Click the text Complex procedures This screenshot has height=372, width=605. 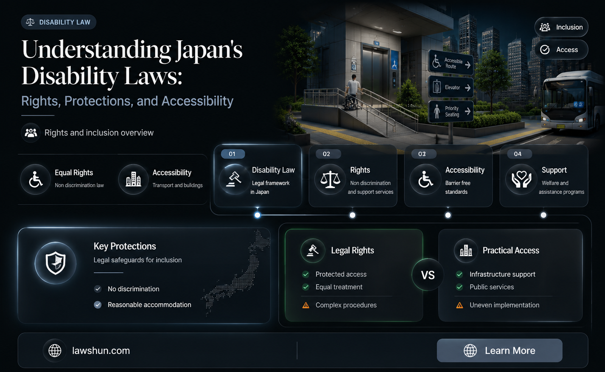pos(346,305)
